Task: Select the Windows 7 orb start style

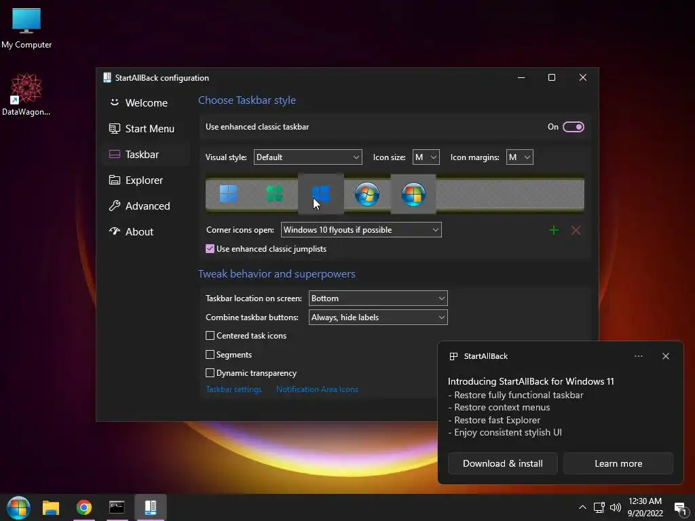Action: (367, 194)
